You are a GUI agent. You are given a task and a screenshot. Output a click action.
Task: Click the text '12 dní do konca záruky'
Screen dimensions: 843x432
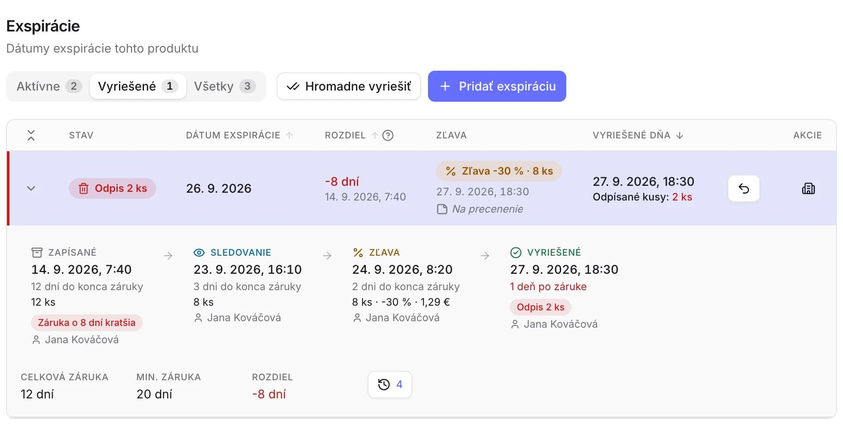87,287
